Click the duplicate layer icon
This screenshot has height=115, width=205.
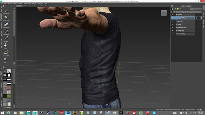pos(175,9)
